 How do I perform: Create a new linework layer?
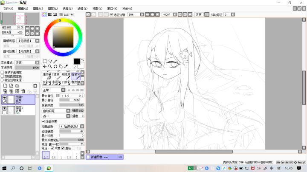pos(12,86)
